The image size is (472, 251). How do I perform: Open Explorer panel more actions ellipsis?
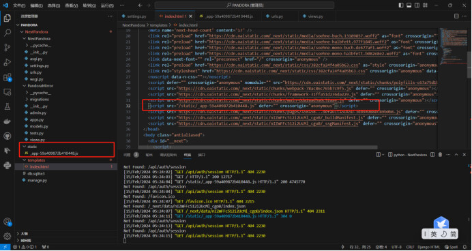[x=110, y=16]
